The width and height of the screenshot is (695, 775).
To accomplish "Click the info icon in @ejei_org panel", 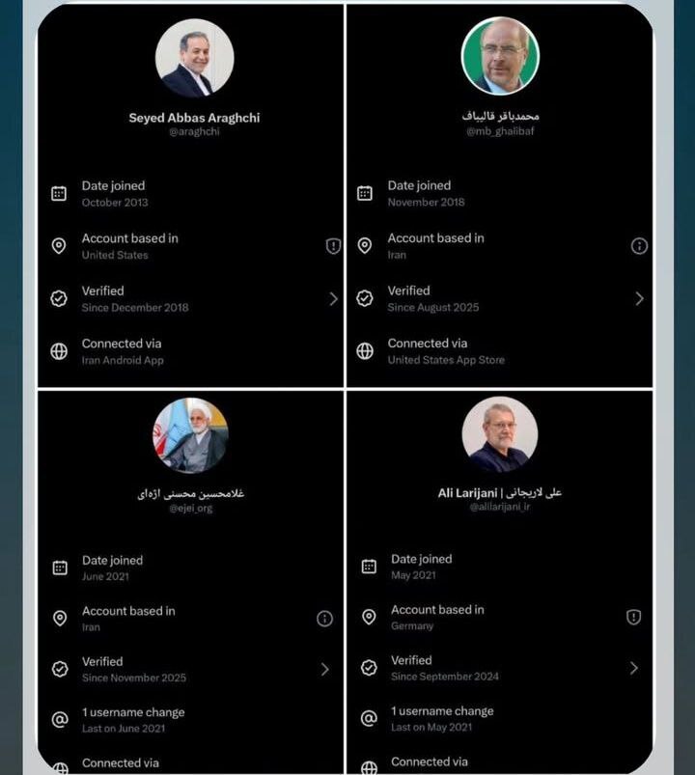I will coord(324,619).
